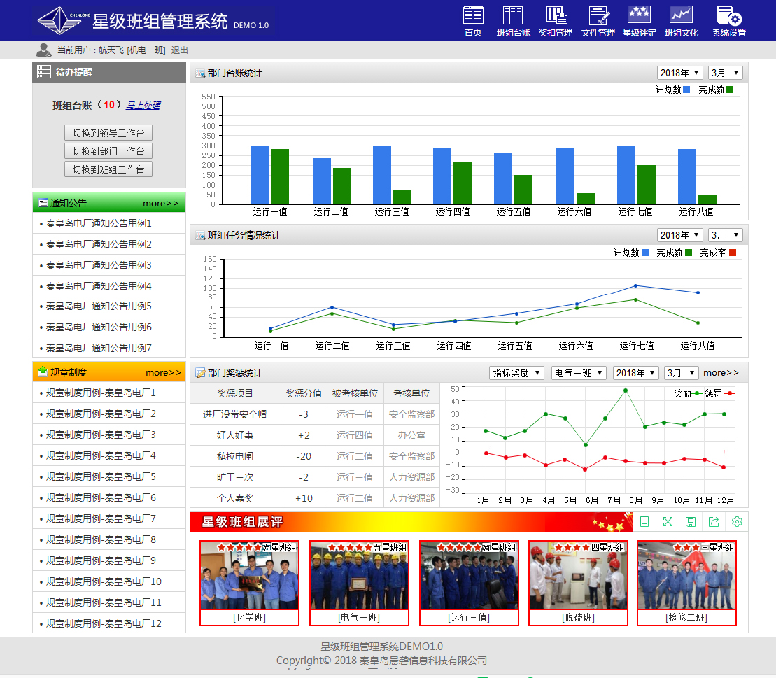Open the 班组文化 navigation item
Image resolution: width=776 pixels, height=678 pixels.
point(681,21)
